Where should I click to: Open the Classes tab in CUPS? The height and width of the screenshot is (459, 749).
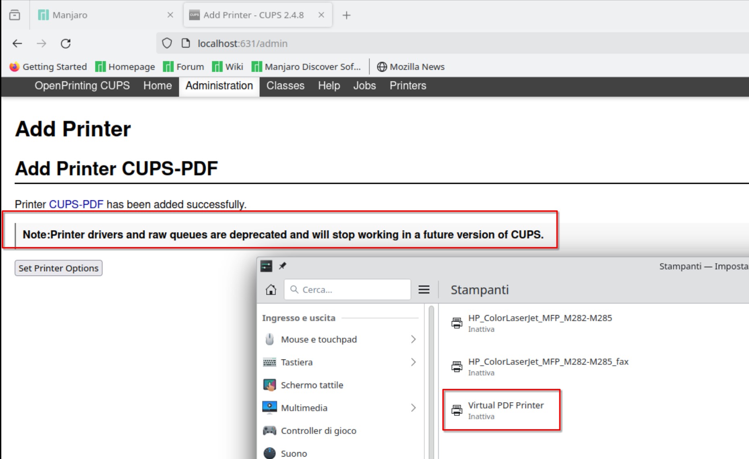coord(286,86)
